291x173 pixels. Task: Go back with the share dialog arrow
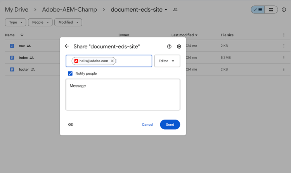pos(67,46)
